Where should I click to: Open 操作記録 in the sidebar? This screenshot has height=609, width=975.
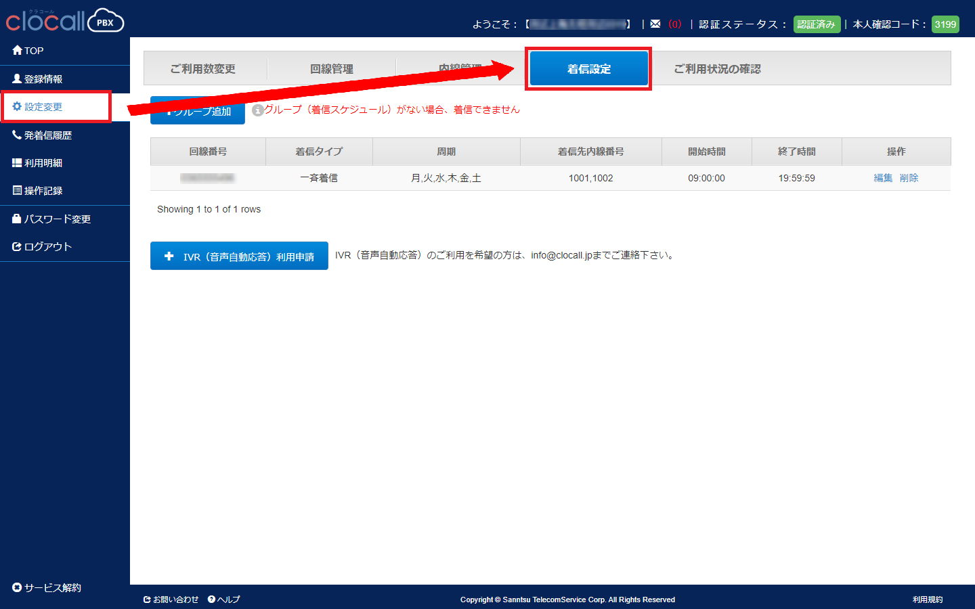tap(37, 191)
